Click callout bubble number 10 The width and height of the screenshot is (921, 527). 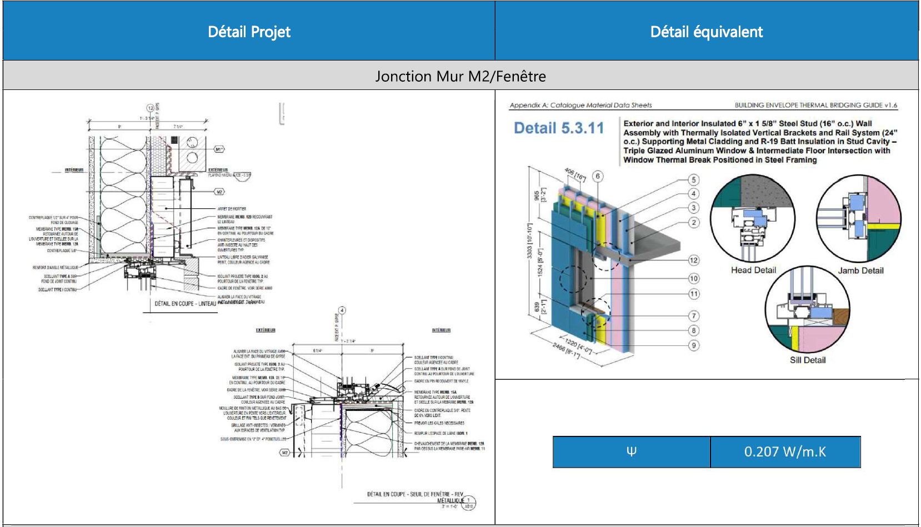693,278
